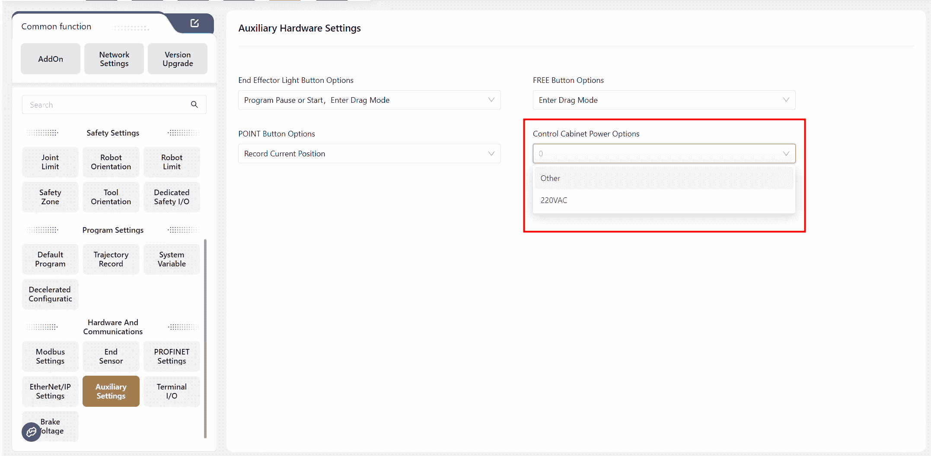Expand End Effector Light Button Options dropdown
Image resolution: width=931 pixels, height=456 pixels.
tap(369, 100)
